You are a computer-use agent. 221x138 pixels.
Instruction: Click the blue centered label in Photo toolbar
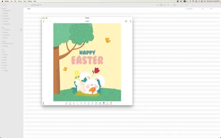87,21
